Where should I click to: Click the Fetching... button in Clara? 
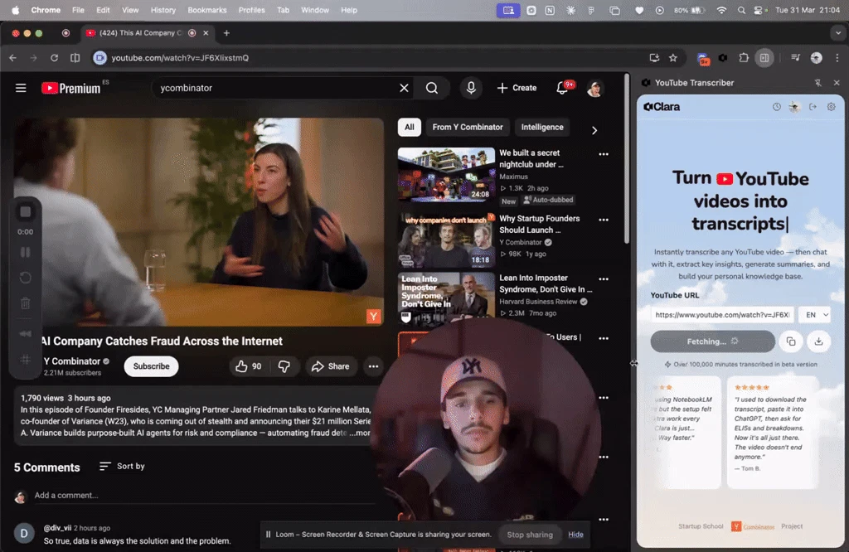[x=712, y=341]
